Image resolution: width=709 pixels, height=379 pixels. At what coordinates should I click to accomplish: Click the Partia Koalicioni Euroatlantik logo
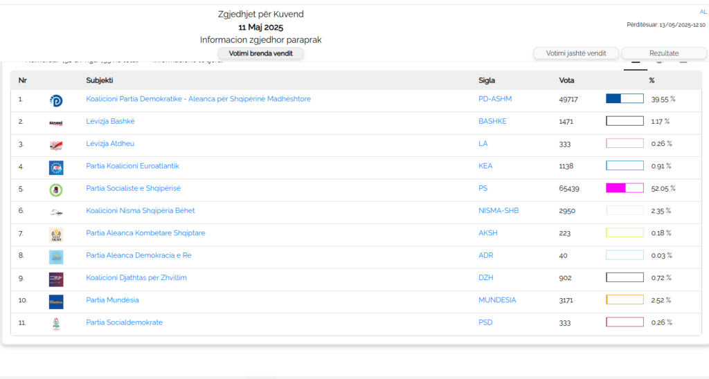(56, 167)
